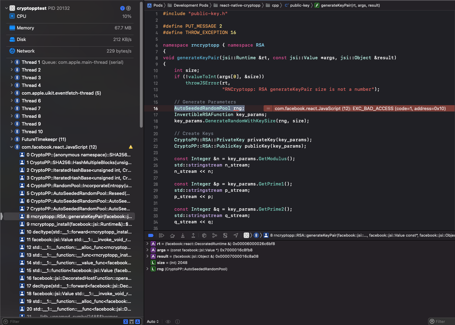
Task: Click the Step Into icon
Action: point(183,235)
